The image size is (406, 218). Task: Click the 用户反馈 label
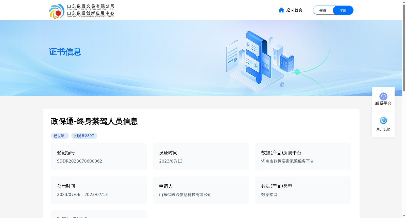[383, 129]
